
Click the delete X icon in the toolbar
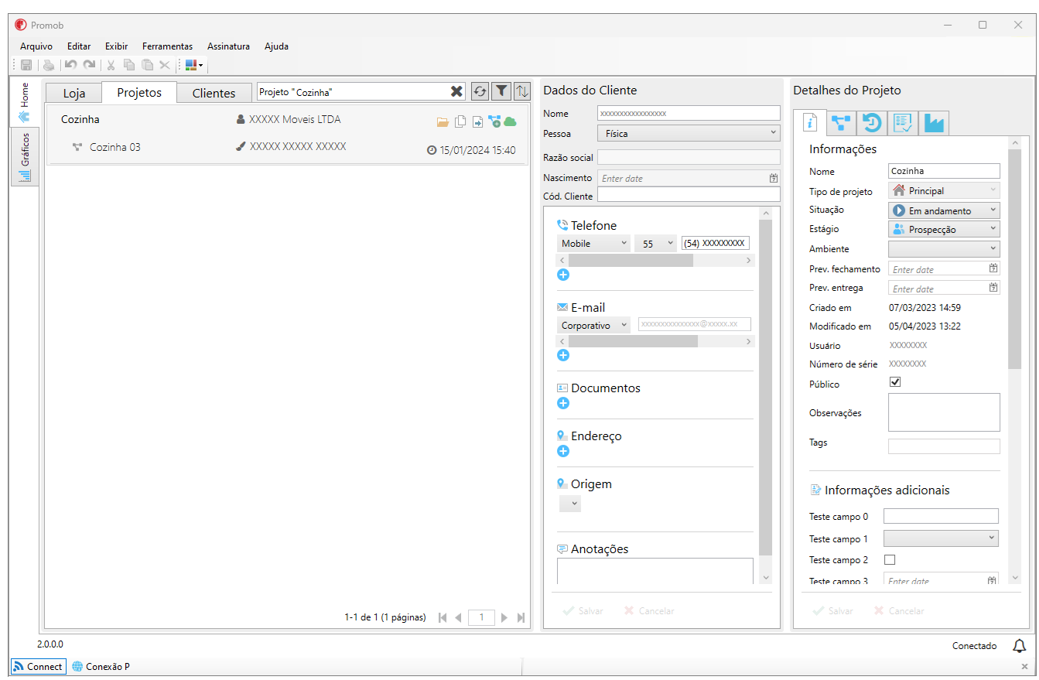click(x=165, y=66)
